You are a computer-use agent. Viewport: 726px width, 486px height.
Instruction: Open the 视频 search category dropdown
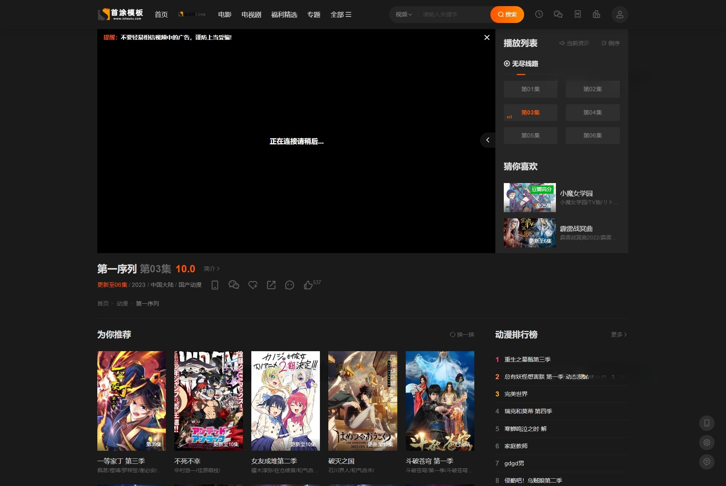coord(402,14)
